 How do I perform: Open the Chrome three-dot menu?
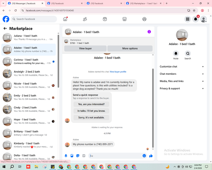208,11
